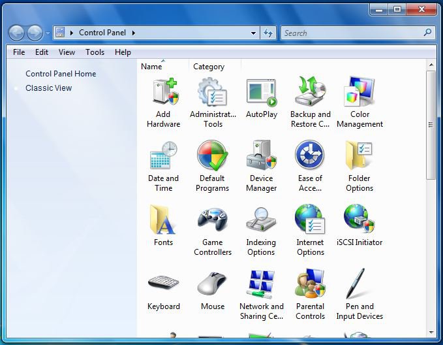Sort by the Category column header

click(x=215, y=67)
